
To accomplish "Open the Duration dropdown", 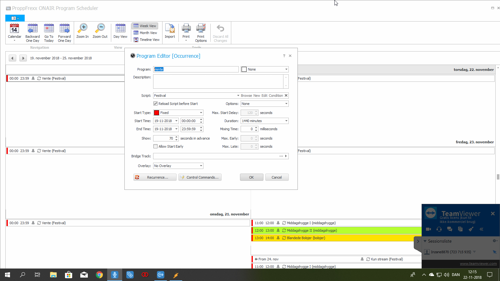I will [x=286, y=121].
